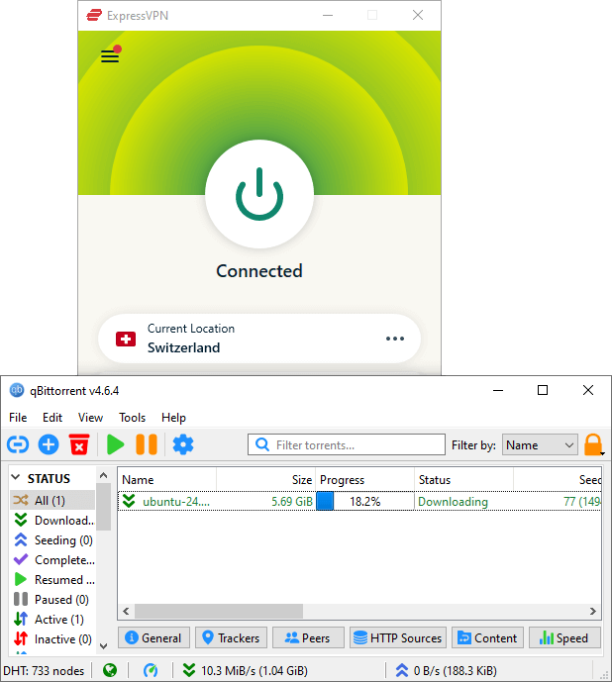Sort torrents by Status column header

point(463,480)
